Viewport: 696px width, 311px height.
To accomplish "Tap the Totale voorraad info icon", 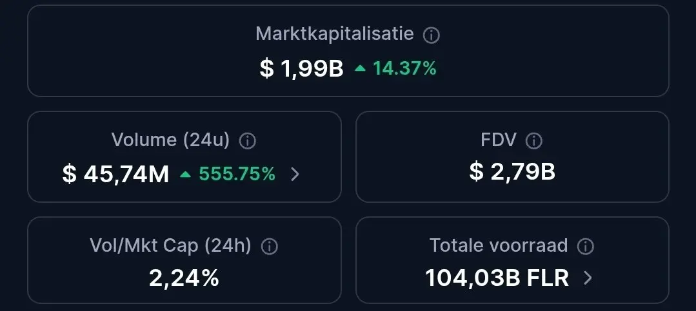I will [586, 247].
